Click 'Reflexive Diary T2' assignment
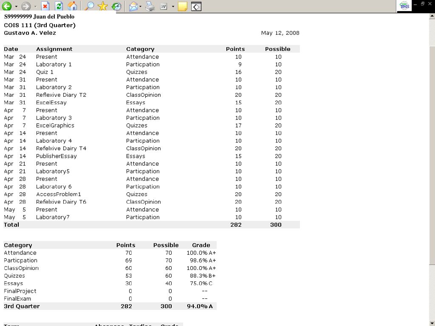The image size is (435, 326). [61, 95]
